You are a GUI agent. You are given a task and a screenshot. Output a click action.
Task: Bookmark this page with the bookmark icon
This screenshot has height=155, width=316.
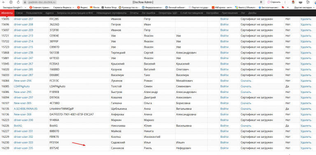click(261, 2)
